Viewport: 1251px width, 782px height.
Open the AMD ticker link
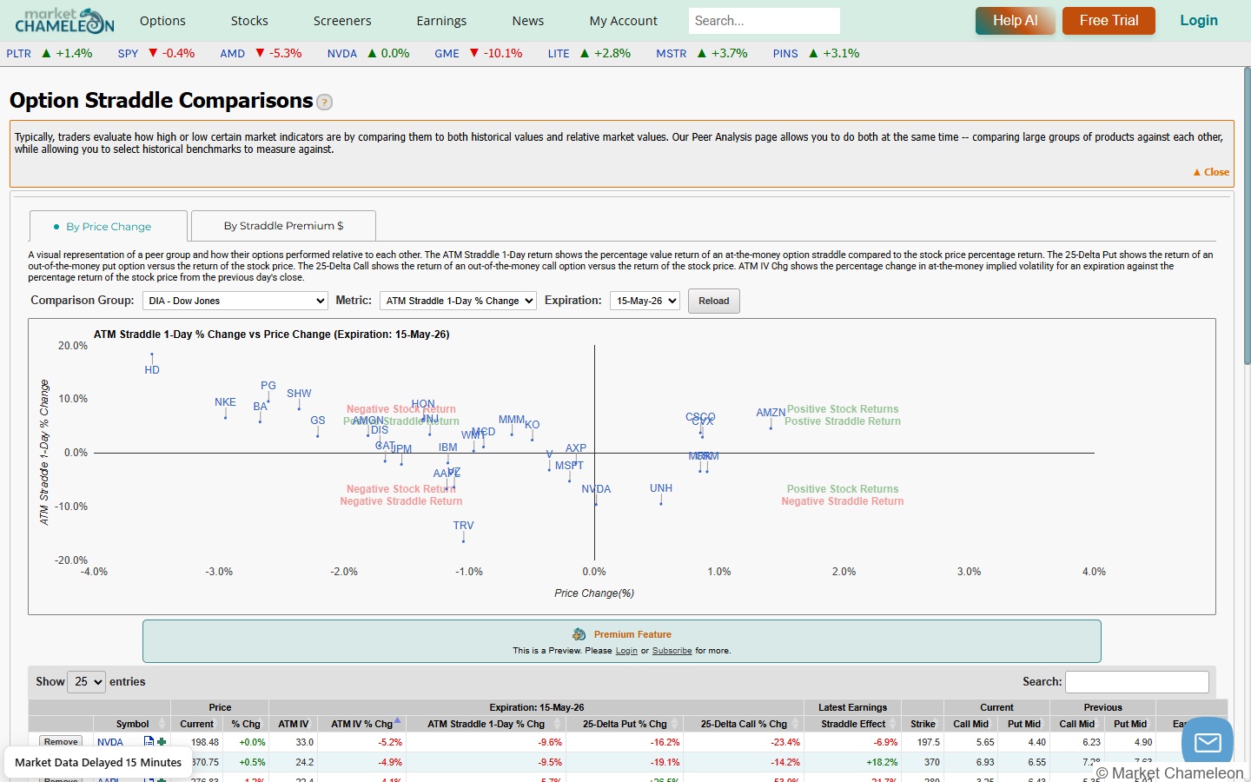232,53
